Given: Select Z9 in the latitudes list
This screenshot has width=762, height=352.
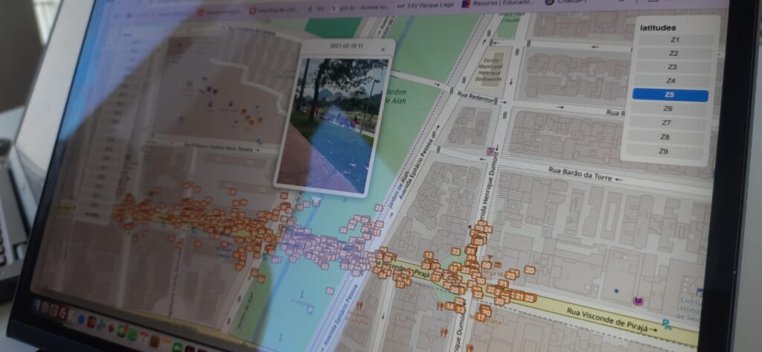Looking at the screenshot, I should (x=663, y=152).
